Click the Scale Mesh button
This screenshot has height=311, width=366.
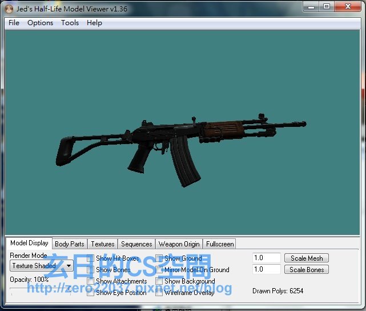[x=307, y=258]
